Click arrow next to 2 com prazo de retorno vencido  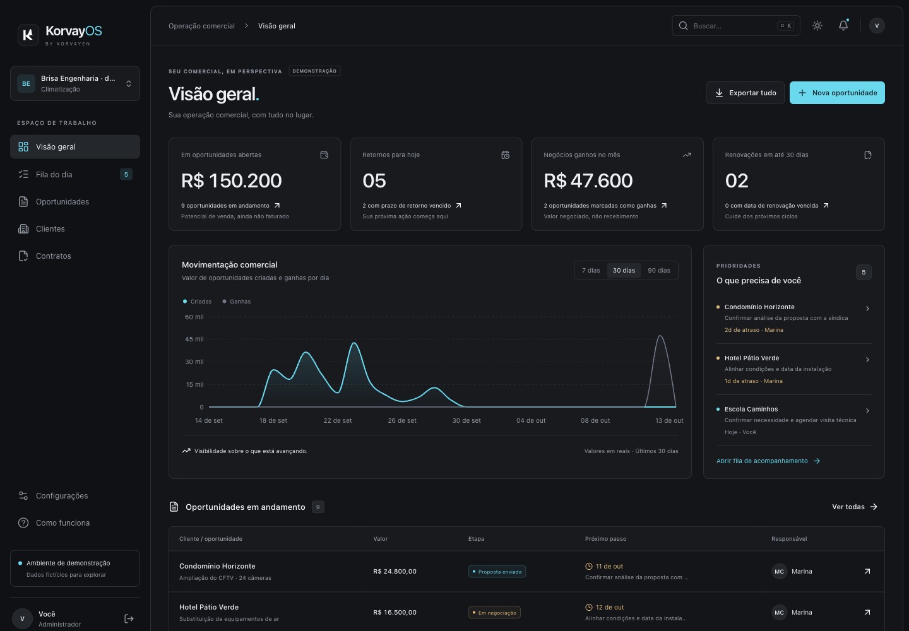coord(459,206)
